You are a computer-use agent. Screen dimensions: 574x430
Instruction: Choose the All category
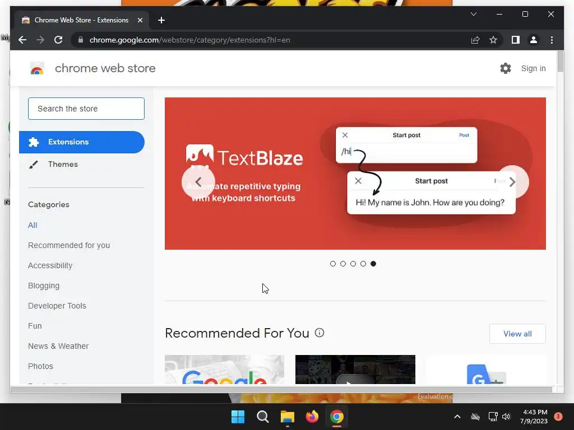coord(33,225)
